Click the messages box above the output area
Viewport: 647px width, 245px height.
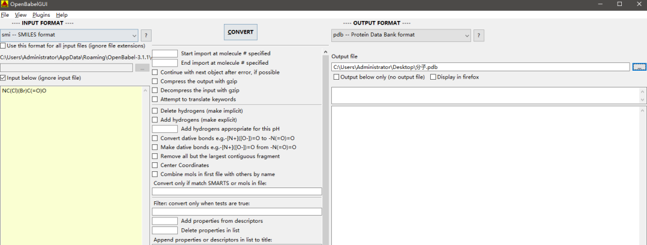(485, 95)
